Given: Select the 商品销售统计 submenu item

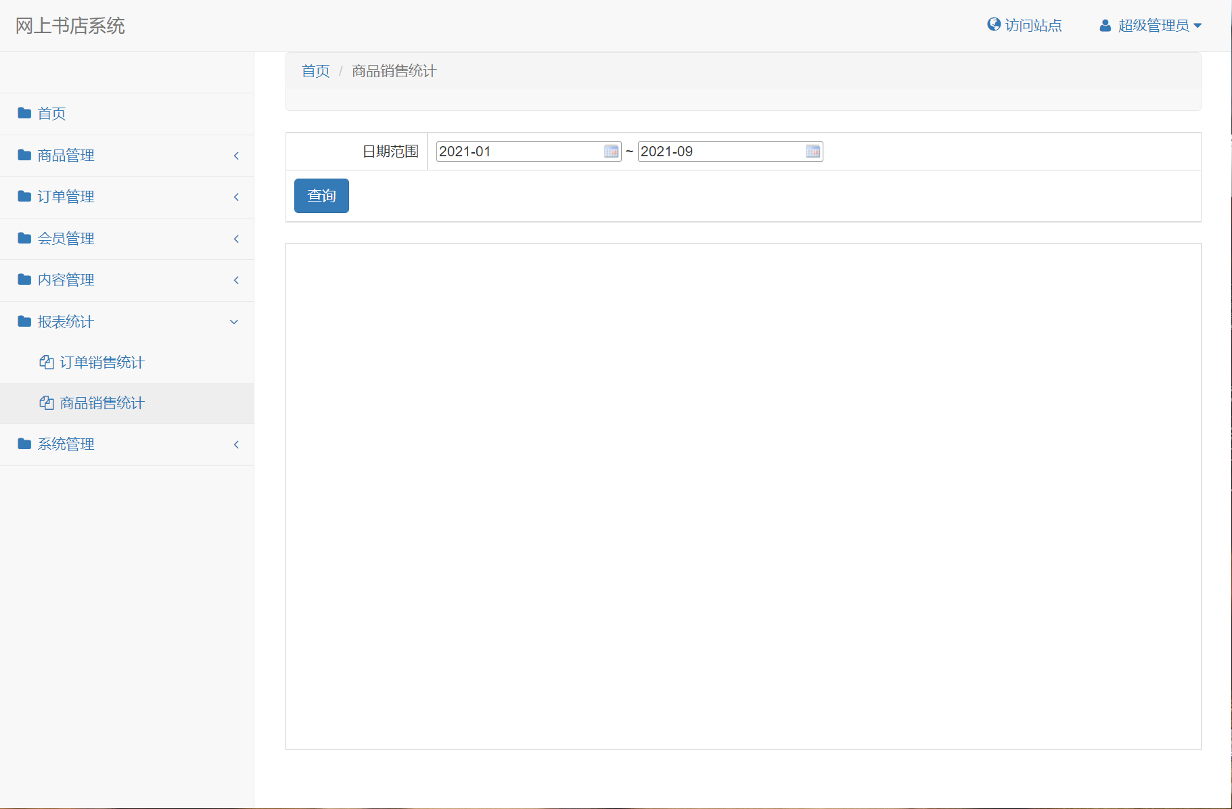Looking at the screenshot, I should tap(127, 403).
